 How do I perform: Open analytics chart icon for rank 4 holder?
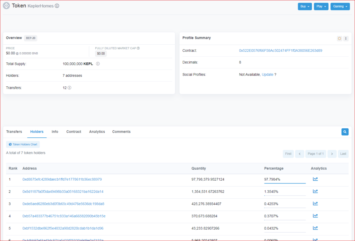(315, 216)
